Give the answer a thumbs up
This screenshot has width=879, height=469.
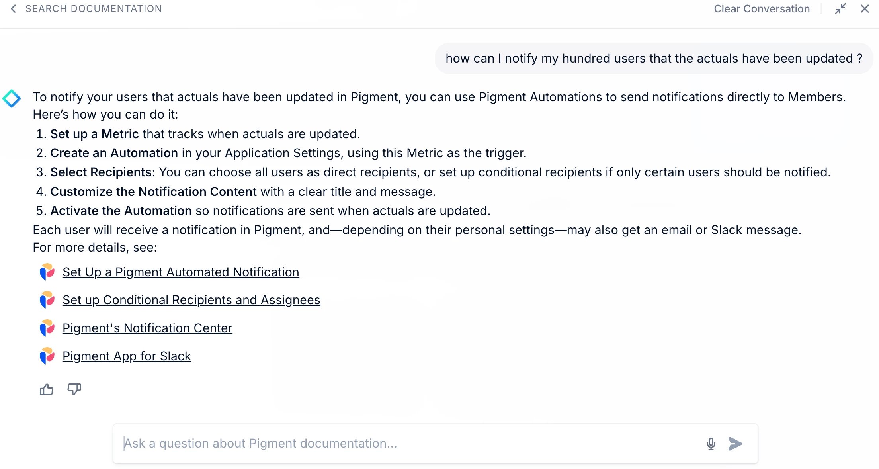(47, 389)
